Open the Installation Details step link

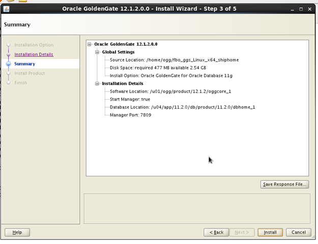tap(34, 54)
